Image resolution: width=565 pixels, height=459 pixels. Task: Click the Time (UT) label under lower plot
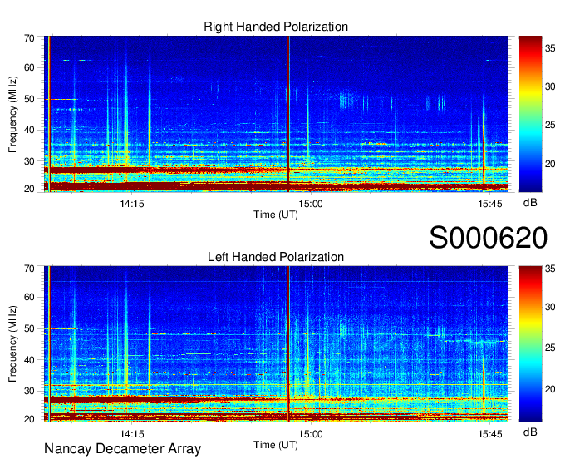click(276, 445)
